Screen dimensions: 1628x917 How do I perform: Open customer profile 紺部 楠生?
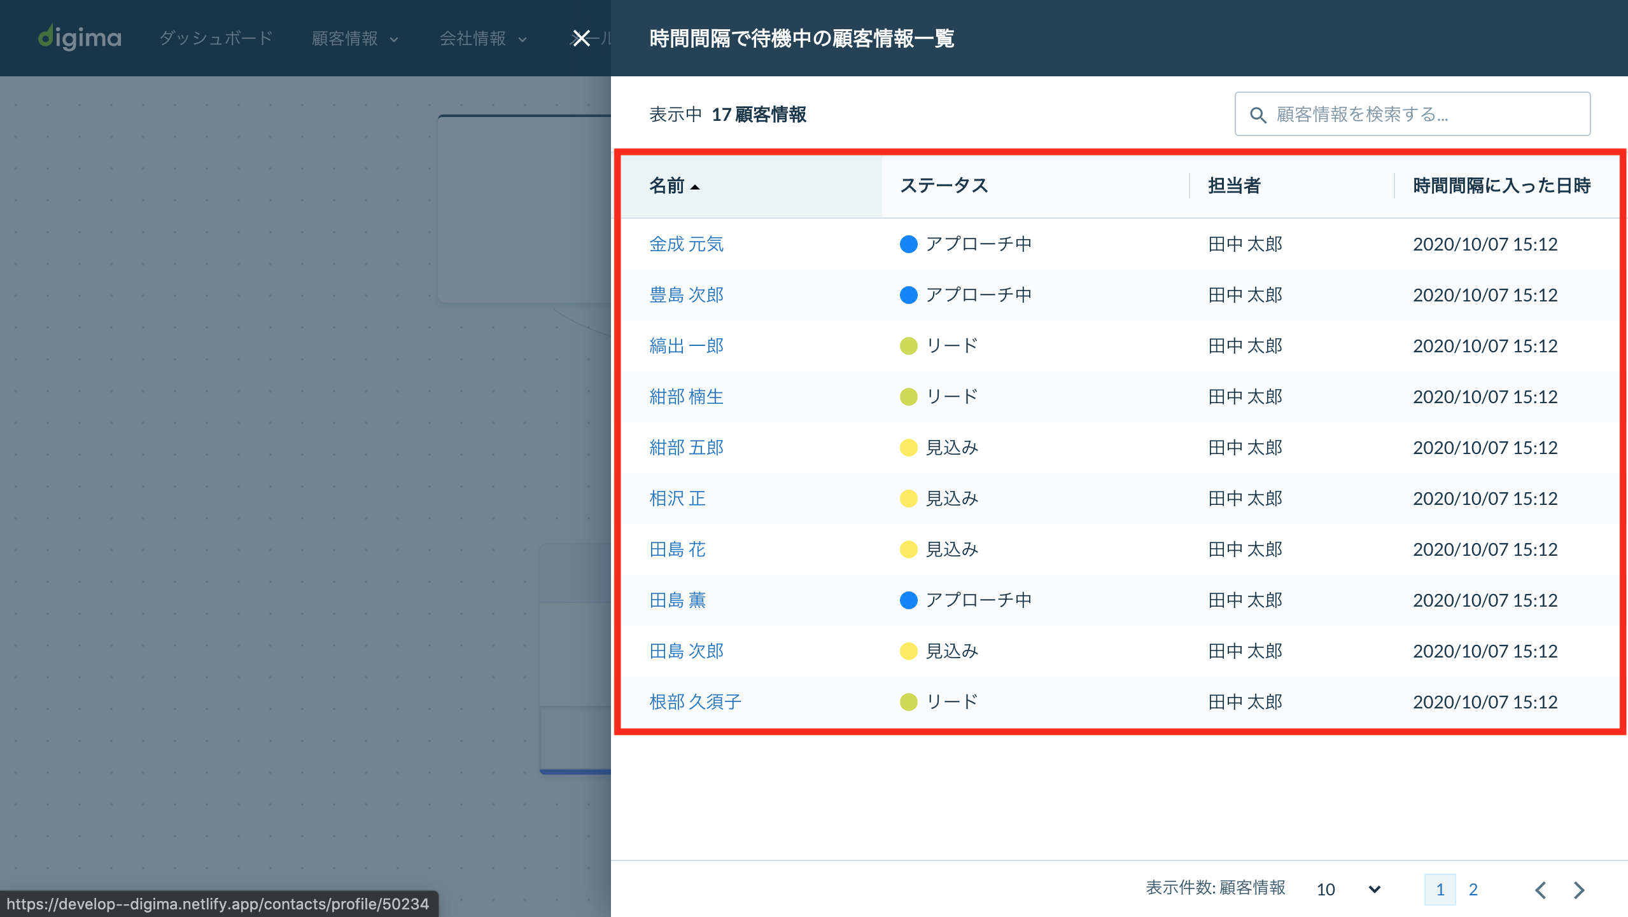686,397
